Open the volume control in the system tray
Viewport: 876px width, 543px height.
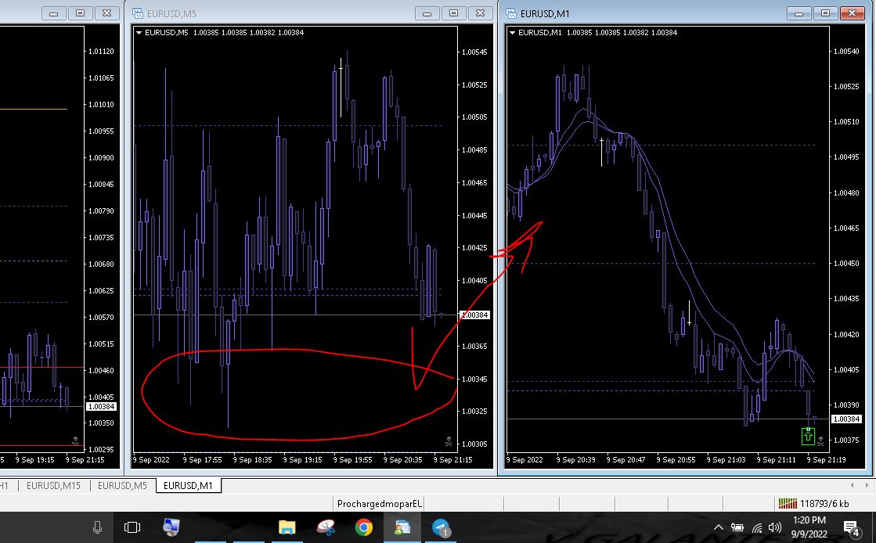(775, 527)
